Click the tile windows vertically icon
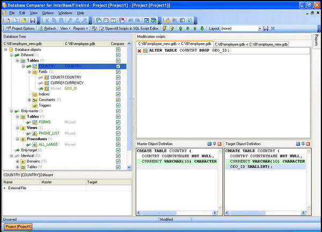This screenshot has height=232, width=322. point(113,20)
